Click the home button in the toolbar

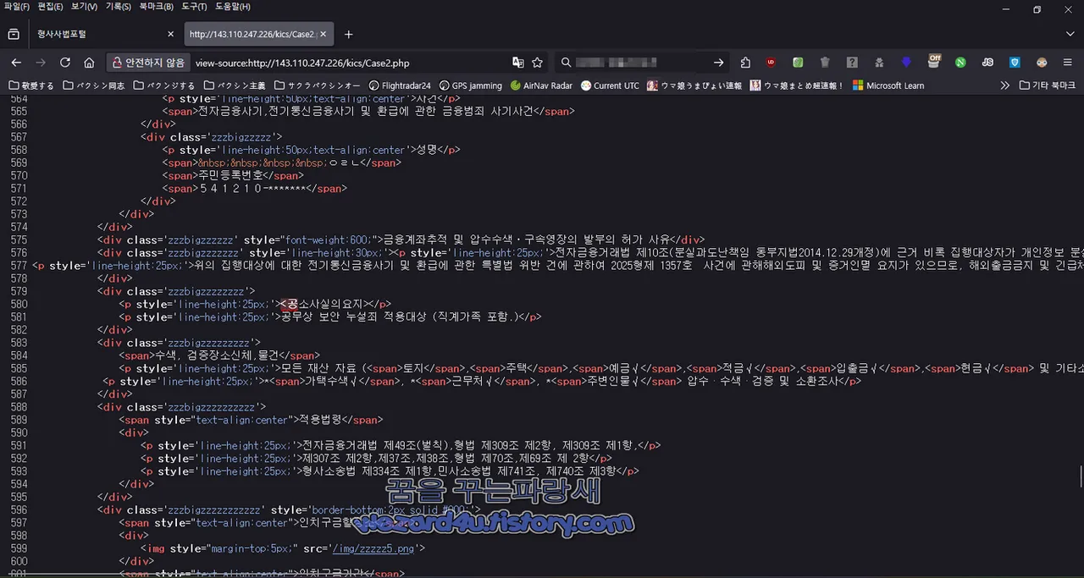(x=89, y=63)
